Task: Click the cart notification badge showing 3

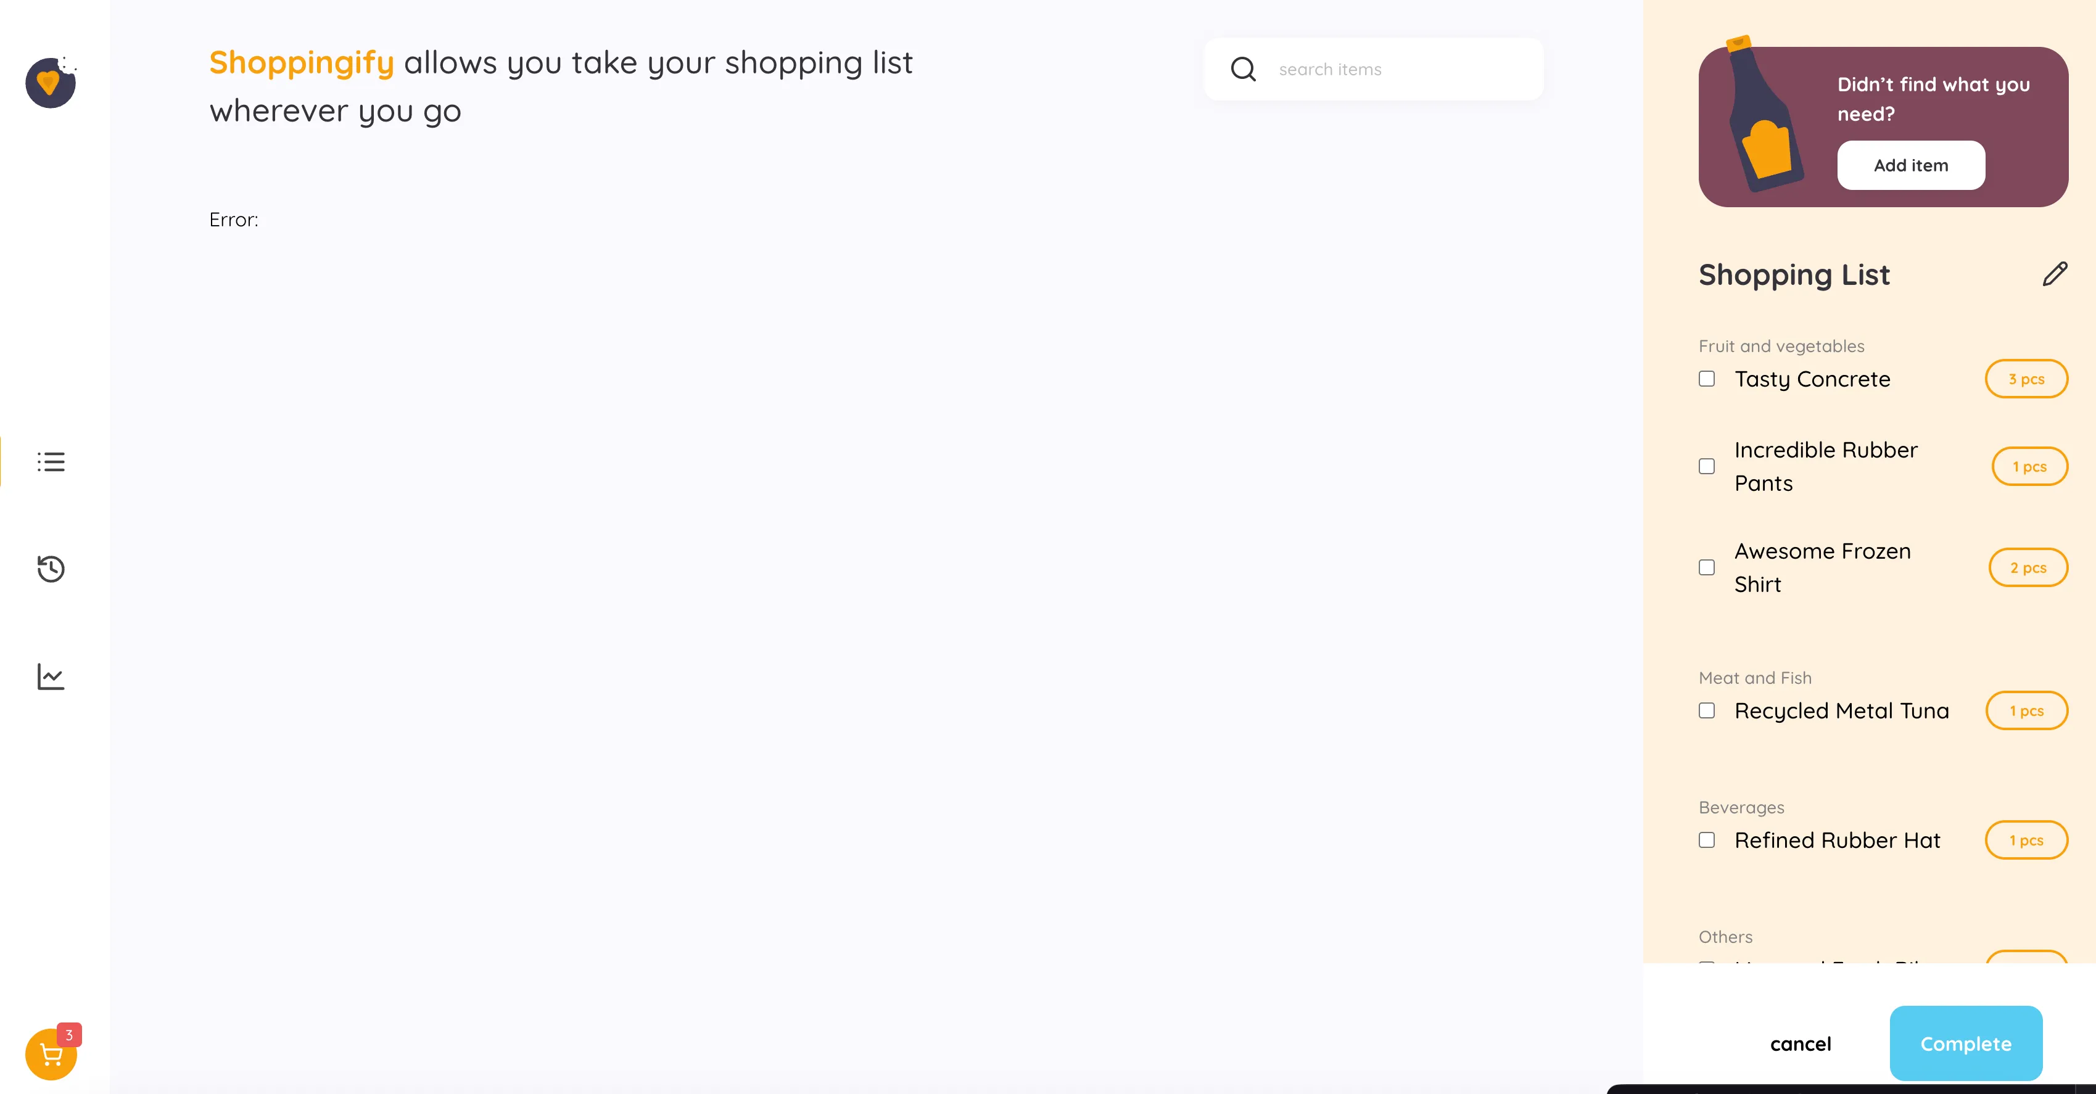Action: pos(69,1035)
